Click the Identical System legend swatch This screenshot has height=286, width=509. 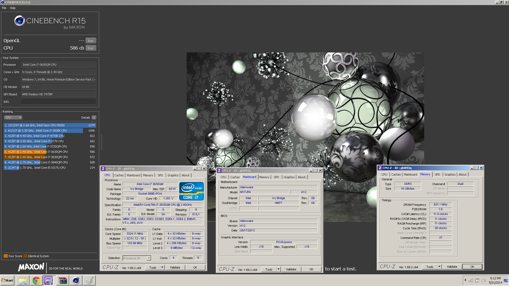(25, 256)
